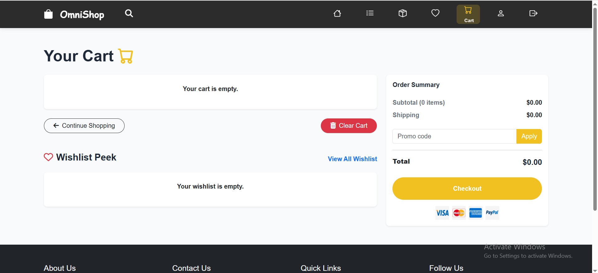598x273 pixels.
Task: Click the MasterCard payment logo
Action: click(x=459, y=213)
